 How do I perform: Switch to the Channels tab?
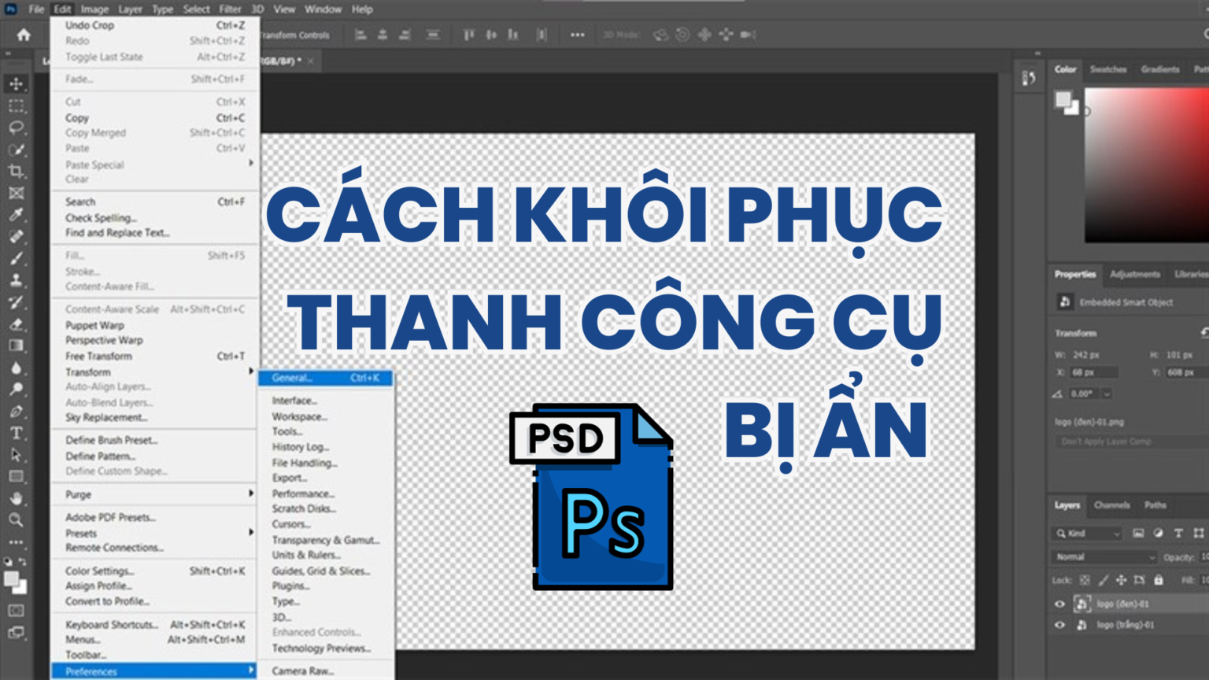pyautogui.click(x=1112, y=505)
